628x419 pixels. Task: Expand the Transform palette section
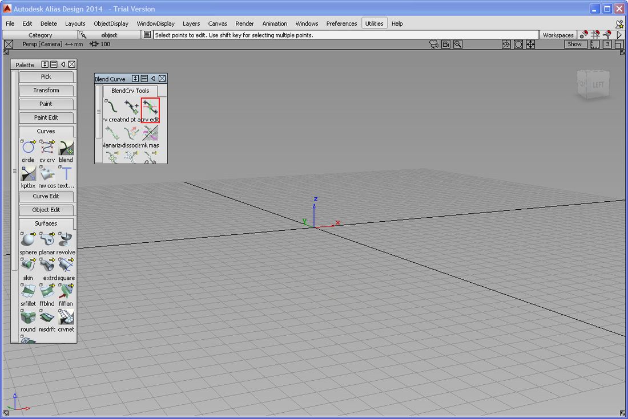point(46,91)
